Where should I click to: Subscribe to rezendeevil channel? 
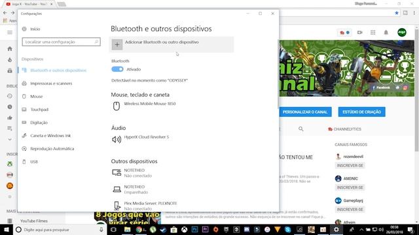350,165
